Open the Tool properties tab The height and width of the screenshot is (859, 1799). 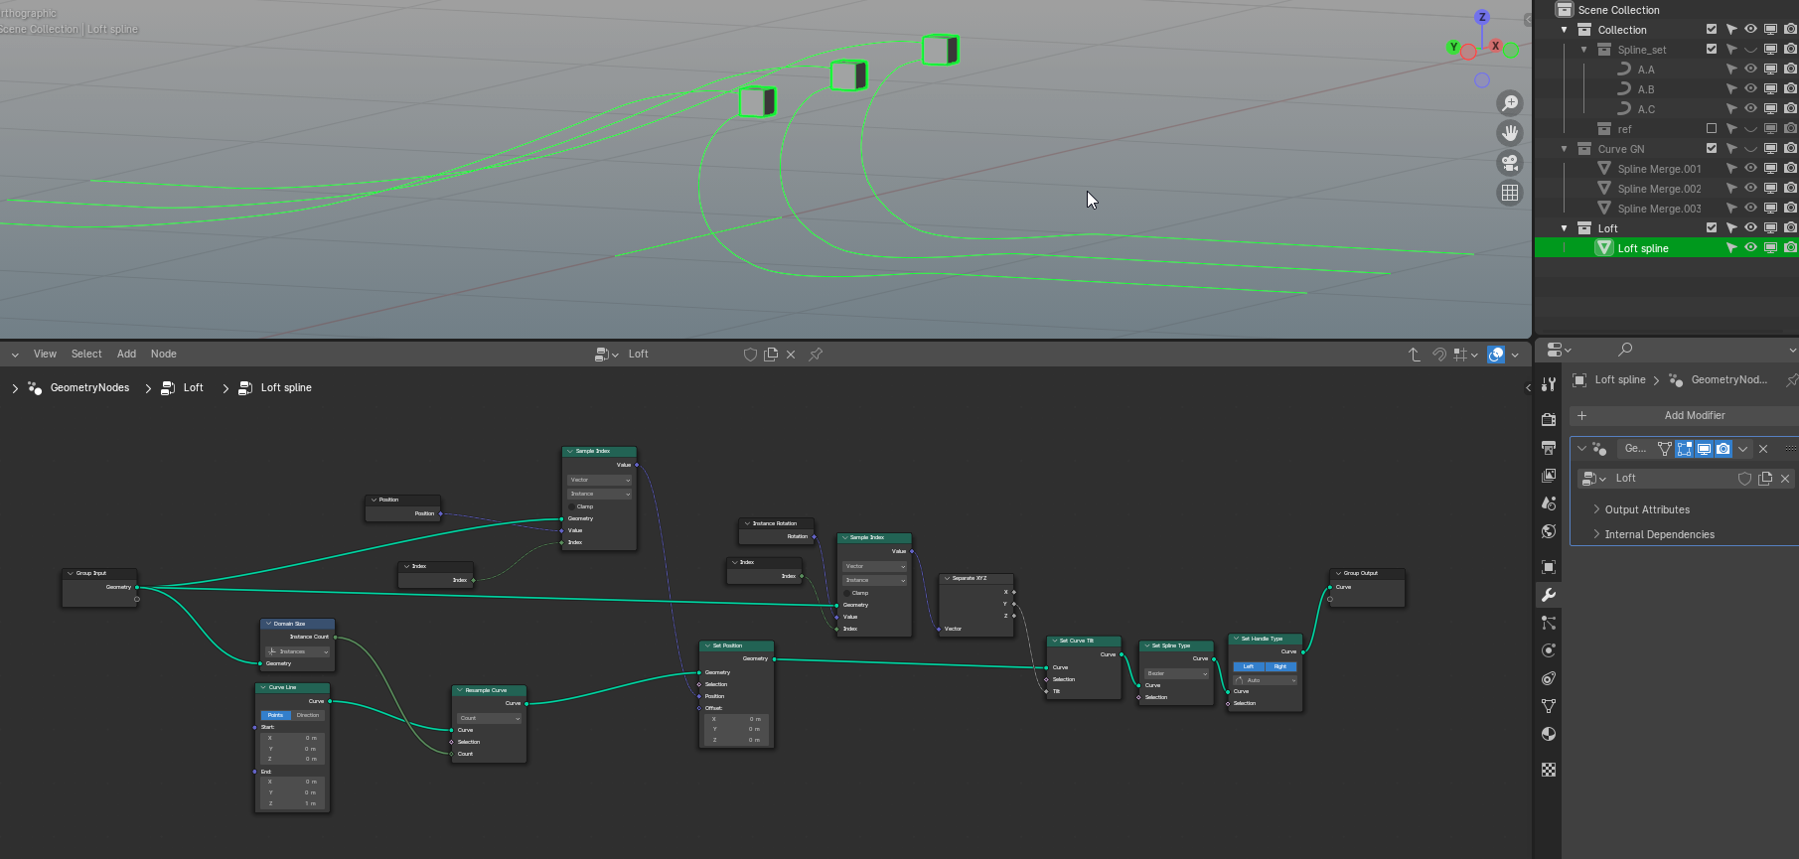(1549, 384)
